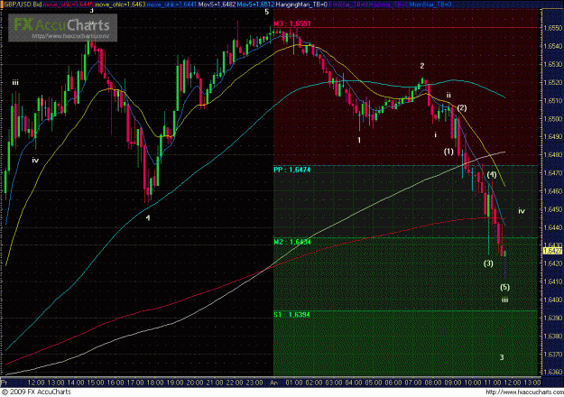Click the 22:00 time axis label
The width and height of the screenshot is (564, 397).
pyautogui.click(x=235, y=383)
